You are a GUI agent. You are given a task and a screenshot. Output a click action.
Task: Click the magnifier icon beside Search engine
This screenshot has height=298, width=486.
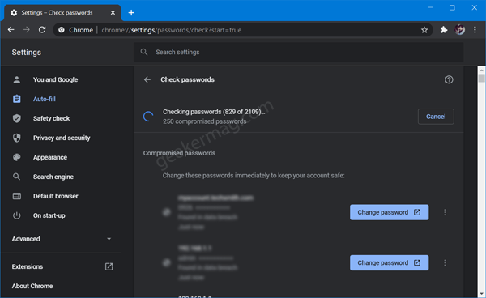coord(17,177)
